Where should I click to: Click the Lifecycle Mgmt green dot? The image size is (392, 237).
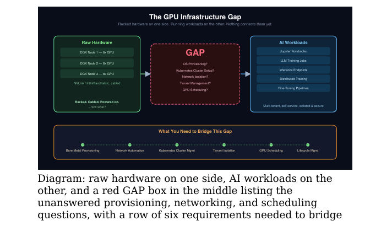[x=308, y=144]
